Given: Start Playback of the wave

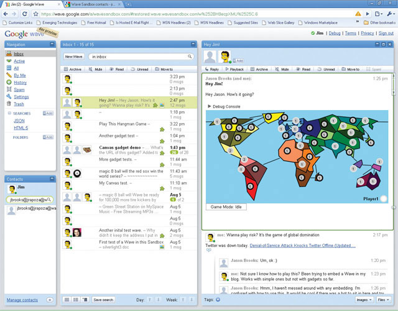Looking at the screenshot, I should [x=234, y=69].
